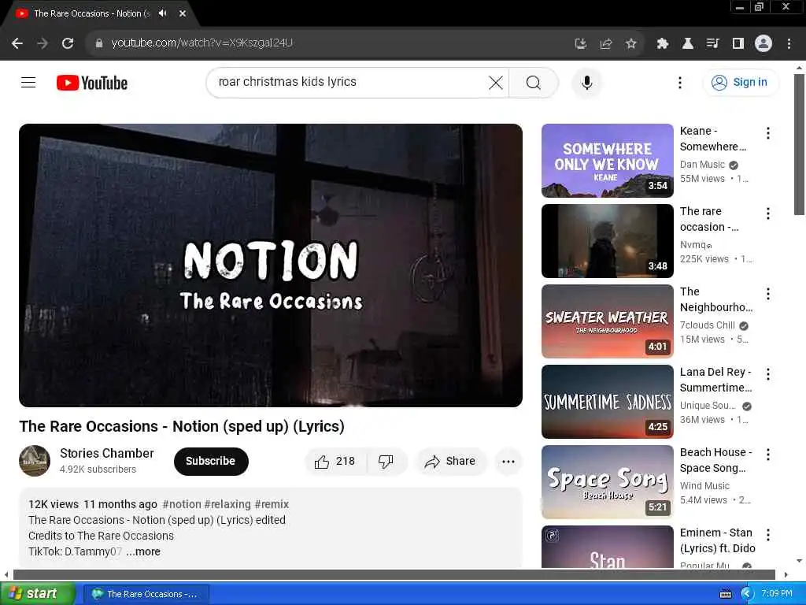The height and width of the screenshot is (605, 806).
Task: Toggle the browser side panel
Action: (738, 44)
